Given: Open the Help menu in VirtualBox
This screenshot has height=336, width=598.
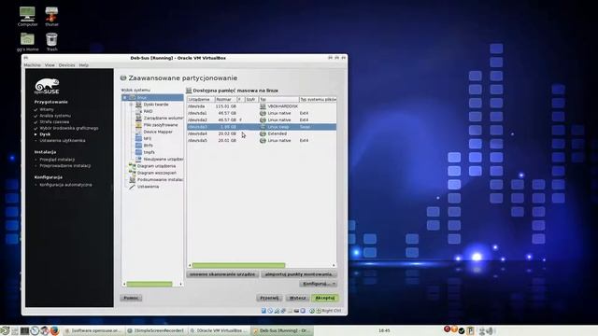Looking at the screenshot, I should [x=84, y=65].
